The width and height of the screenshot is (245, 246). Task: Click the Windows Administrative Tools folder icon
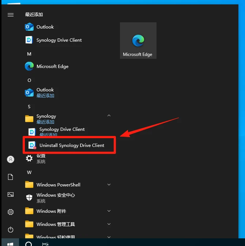pyautogui.click(x=29, y=224)
